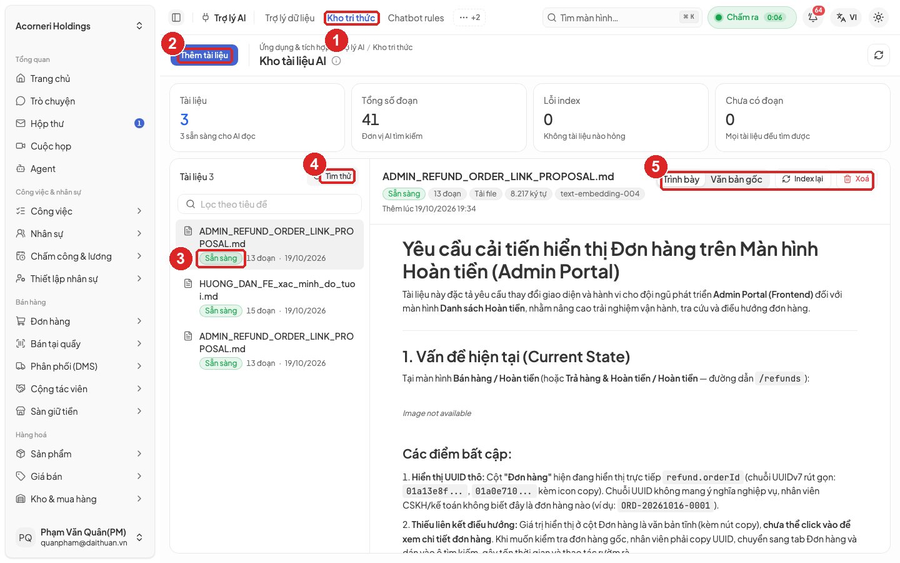The height and width of the screenshot is (563, 900).
Task: Click the 'Lọc theo tiêu đề' filter box
Action: point(270,205)
